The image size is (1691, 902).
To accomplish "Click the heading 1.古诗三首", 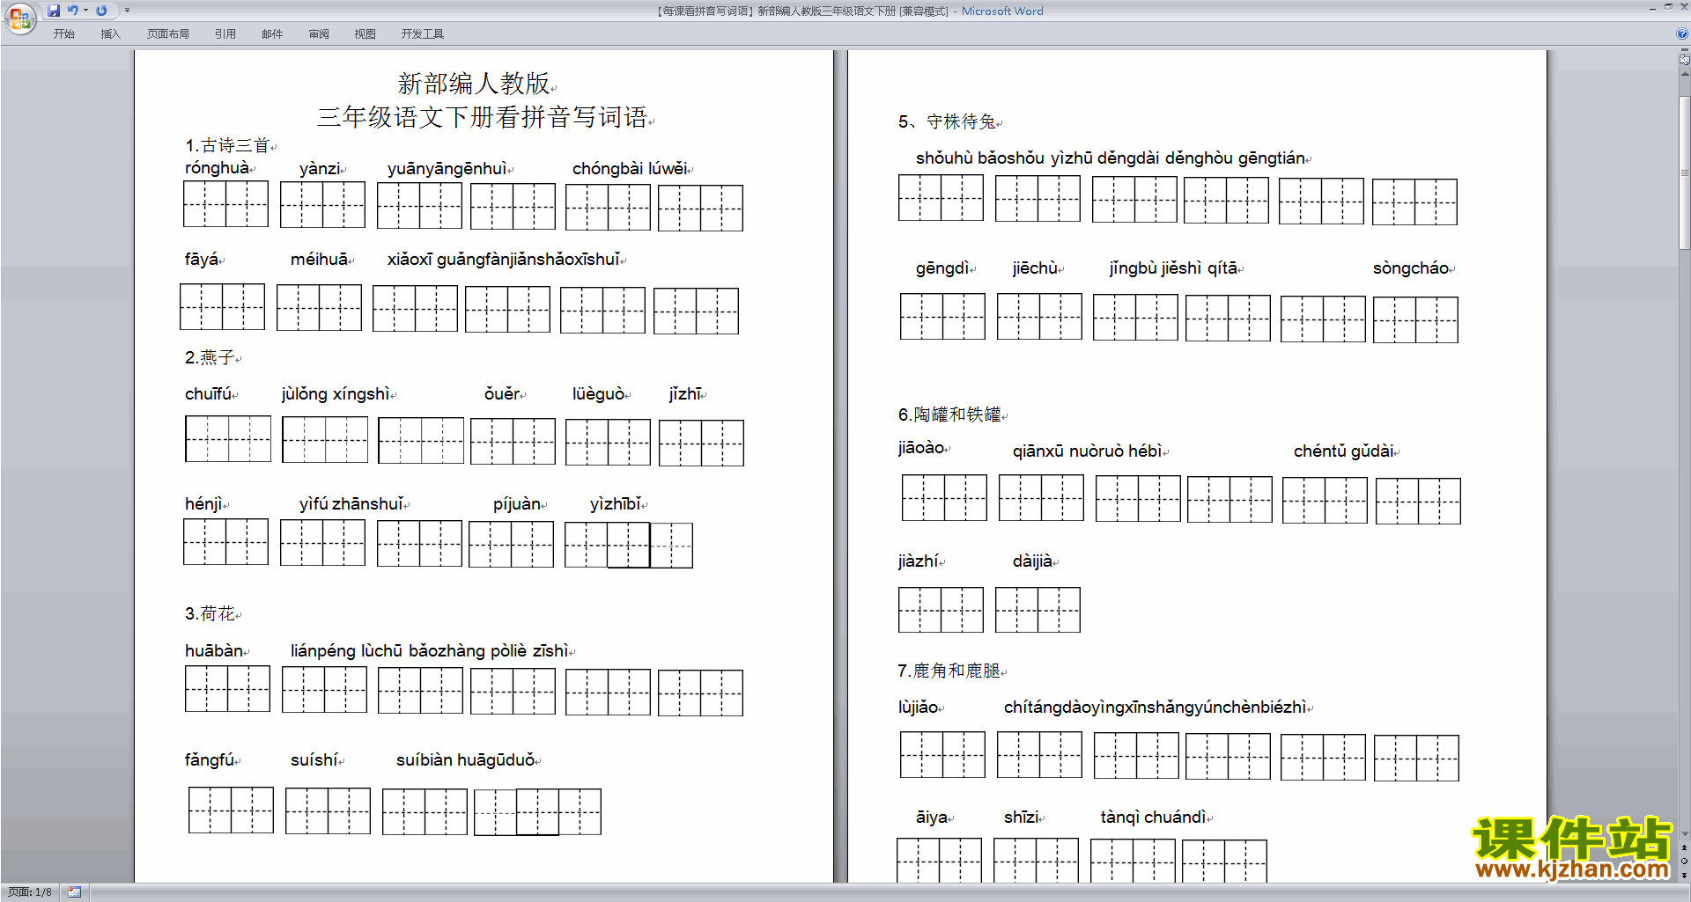I will click(x=227, y=145).
